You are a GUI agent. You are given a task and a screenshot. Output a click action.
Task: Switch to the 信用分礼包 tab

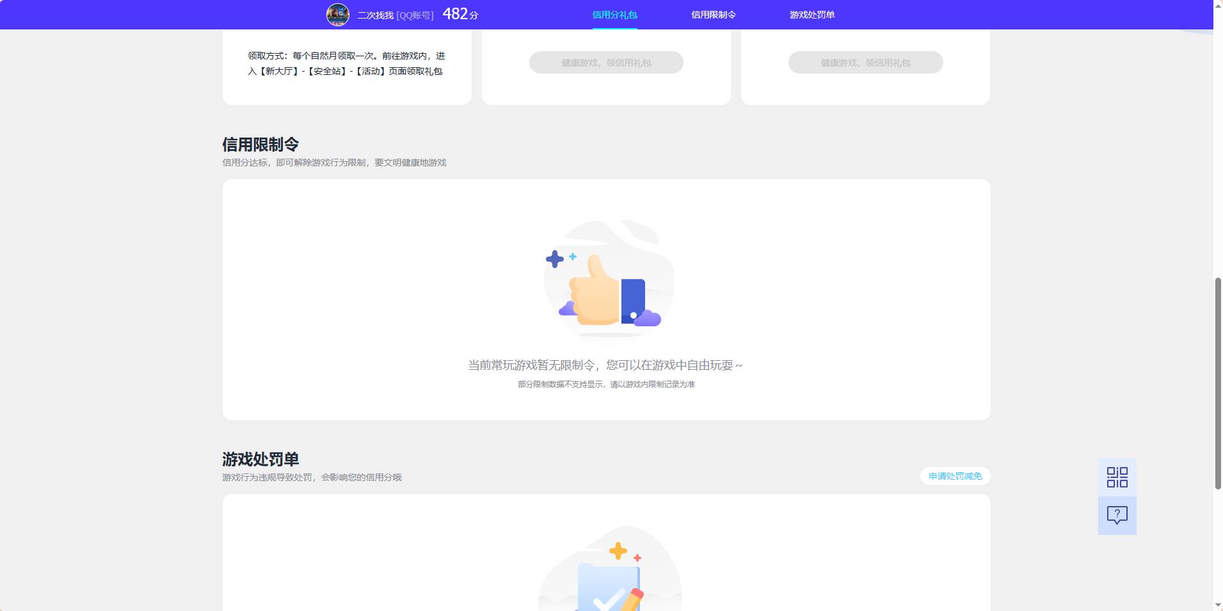point(614,15)
